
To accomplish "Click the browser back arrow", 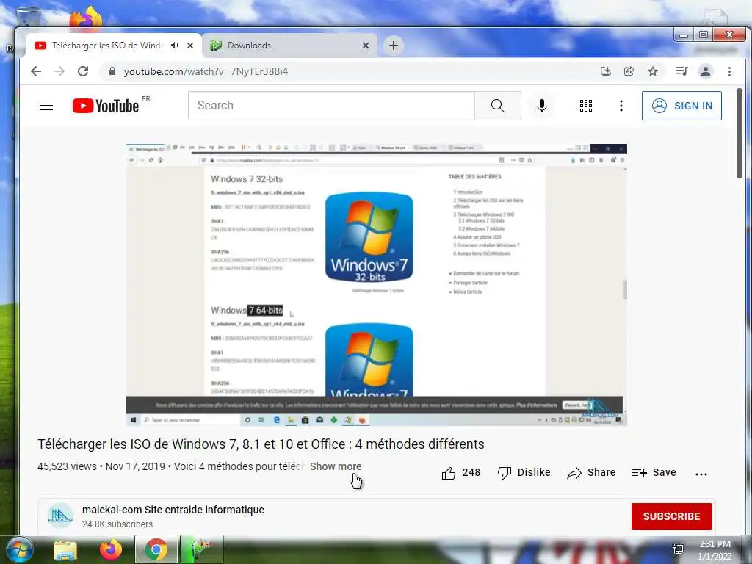I will 36,71.
